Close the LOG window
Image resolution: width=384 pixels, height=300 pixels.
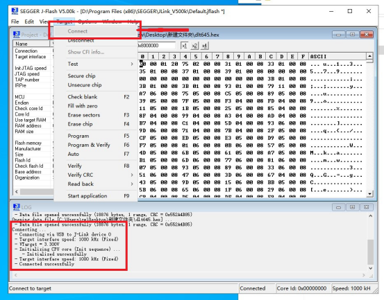(367, 207)
